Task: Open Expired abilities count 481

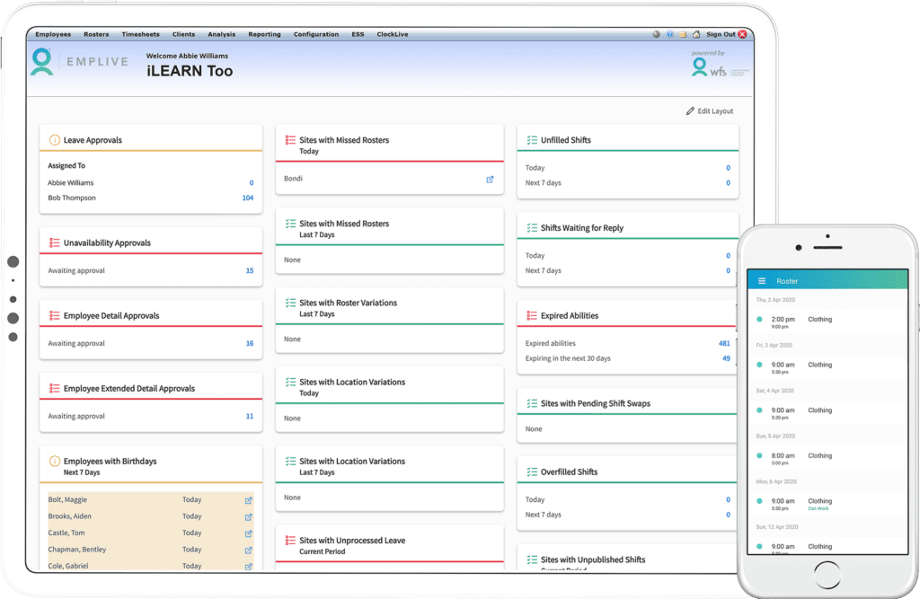Action: click(725, 343)
